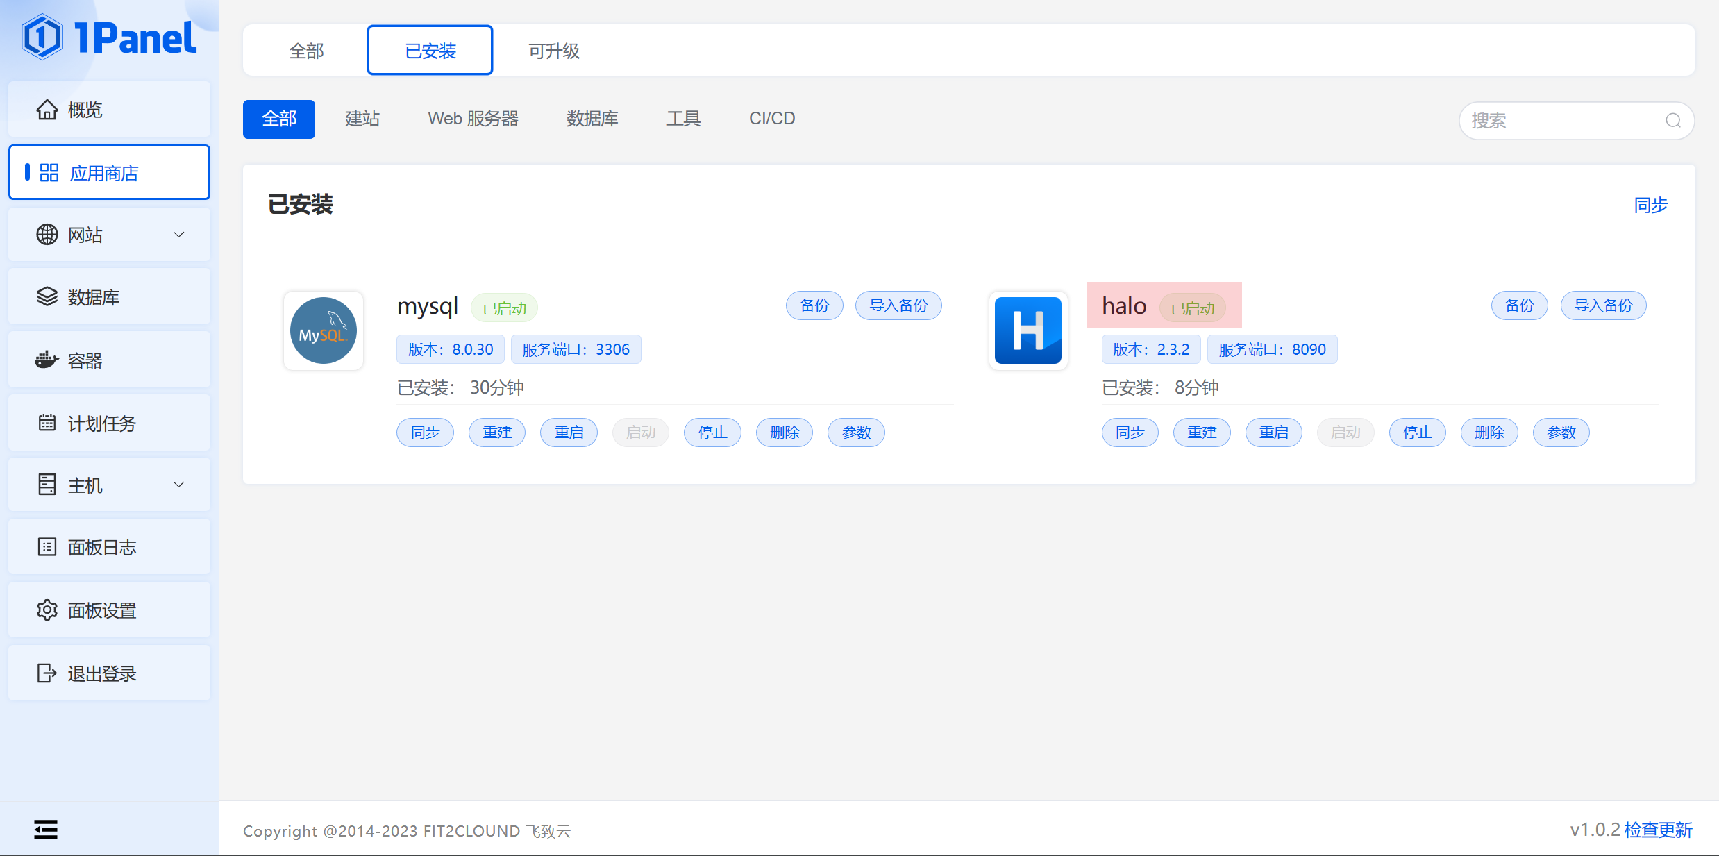This screenshot has width=1719, height=856.
Task: Click the 检查更新 link
Action: click(x=1659, y=830)
